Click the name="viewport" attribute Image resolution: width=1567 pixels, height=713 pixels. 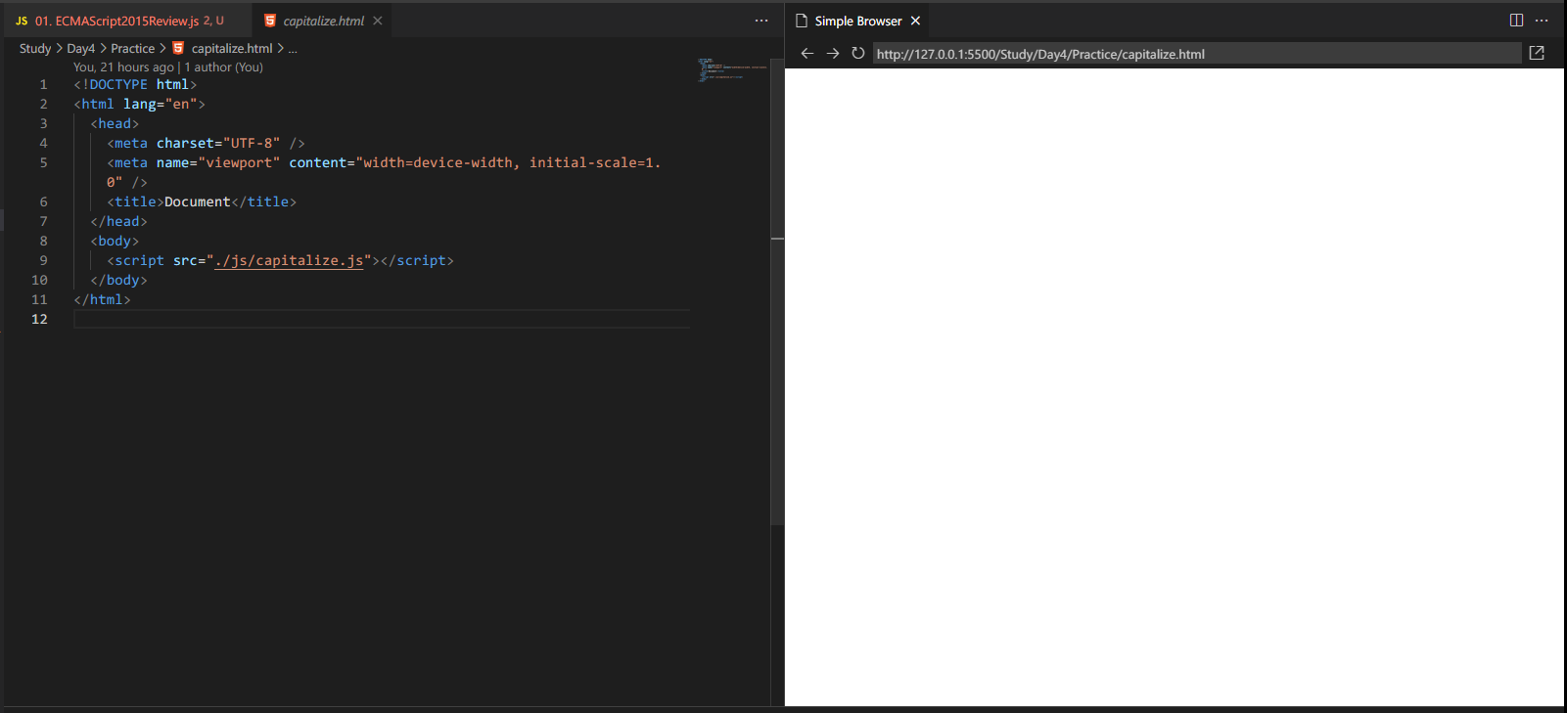[218, 162]
